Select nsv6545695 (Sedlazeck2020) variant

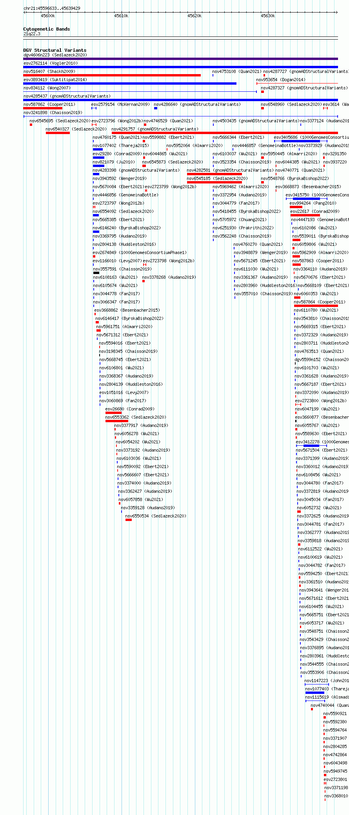click(x=60, y=121)
